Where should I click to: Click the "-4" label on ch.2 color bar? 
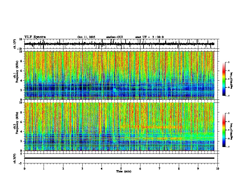(228, 122)
